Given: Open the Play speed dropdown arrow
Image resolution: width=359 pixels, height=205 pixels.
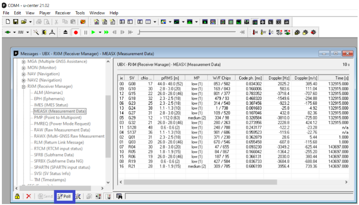Looking at the screenshot, I should [x=100, y=32].
